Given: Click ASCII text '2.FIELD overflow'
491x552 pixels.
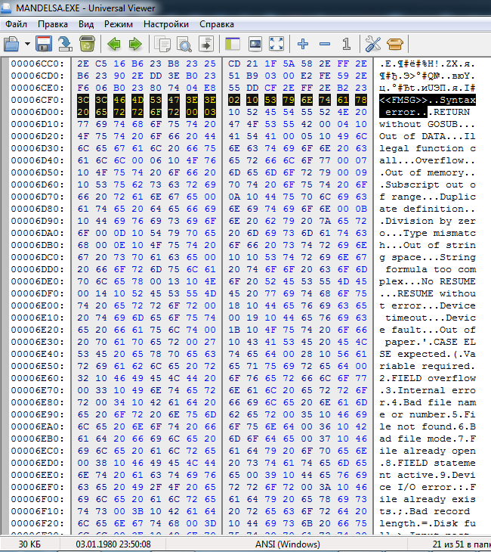Looking at the screenshot, I should pyautogui.click(x=428, y=378).
